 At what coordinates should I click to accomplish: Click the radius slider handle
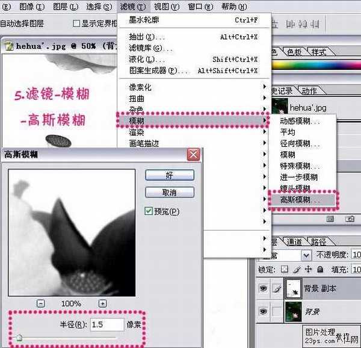click(x=20, y=338)
